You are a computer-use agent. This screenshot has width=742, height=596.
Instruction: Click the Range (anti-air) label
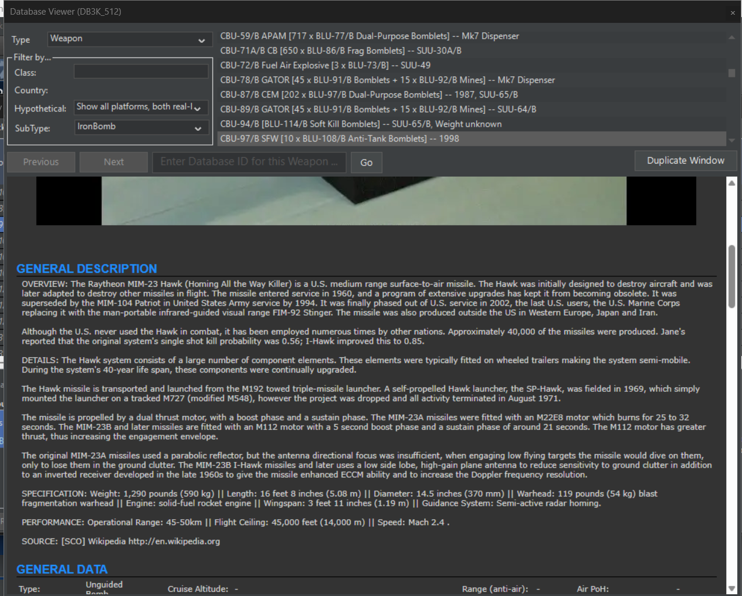[495, 589]
